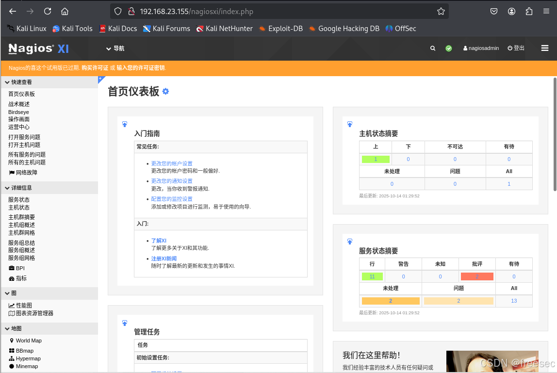Open the Kali Linux bookmark

27,29
